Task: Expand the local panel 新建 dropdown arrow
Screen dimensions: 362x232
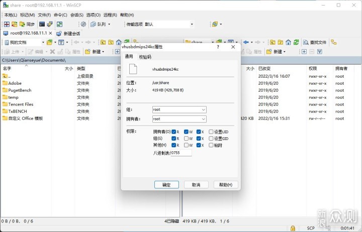Action: (x=103, y=52)
